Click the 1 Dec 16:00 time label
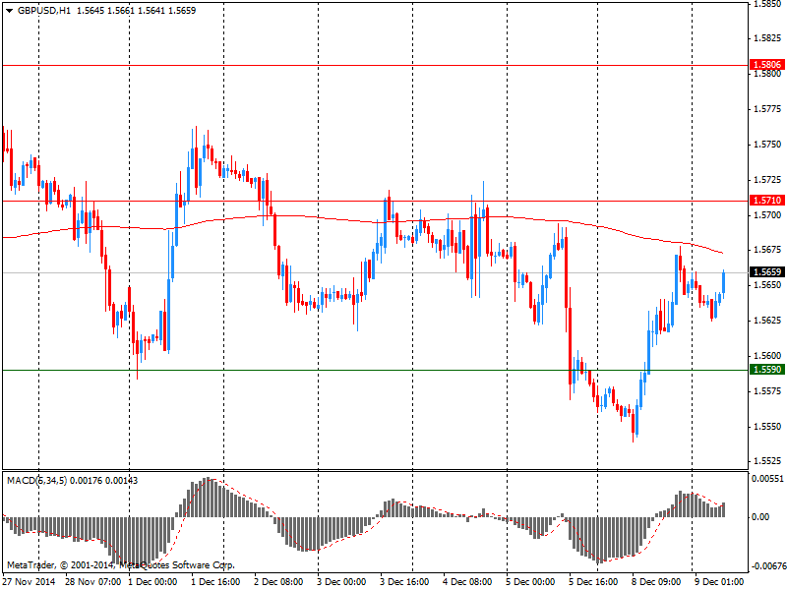The width and height of the screenshot is (787, 590). pyautogui.click(x=215, y=581)
